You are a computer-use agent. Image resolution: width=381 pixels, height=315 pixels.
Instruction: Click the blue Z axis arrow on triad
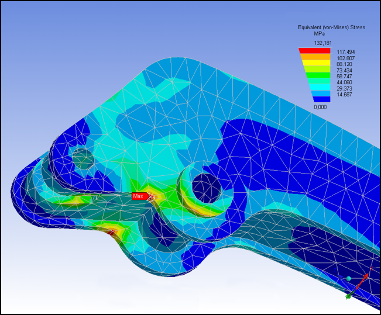tap(341, 278)
